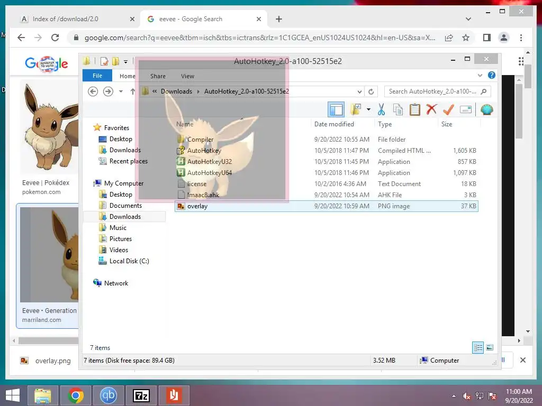Sort files by Date modified column

click(x=334, y=124)
